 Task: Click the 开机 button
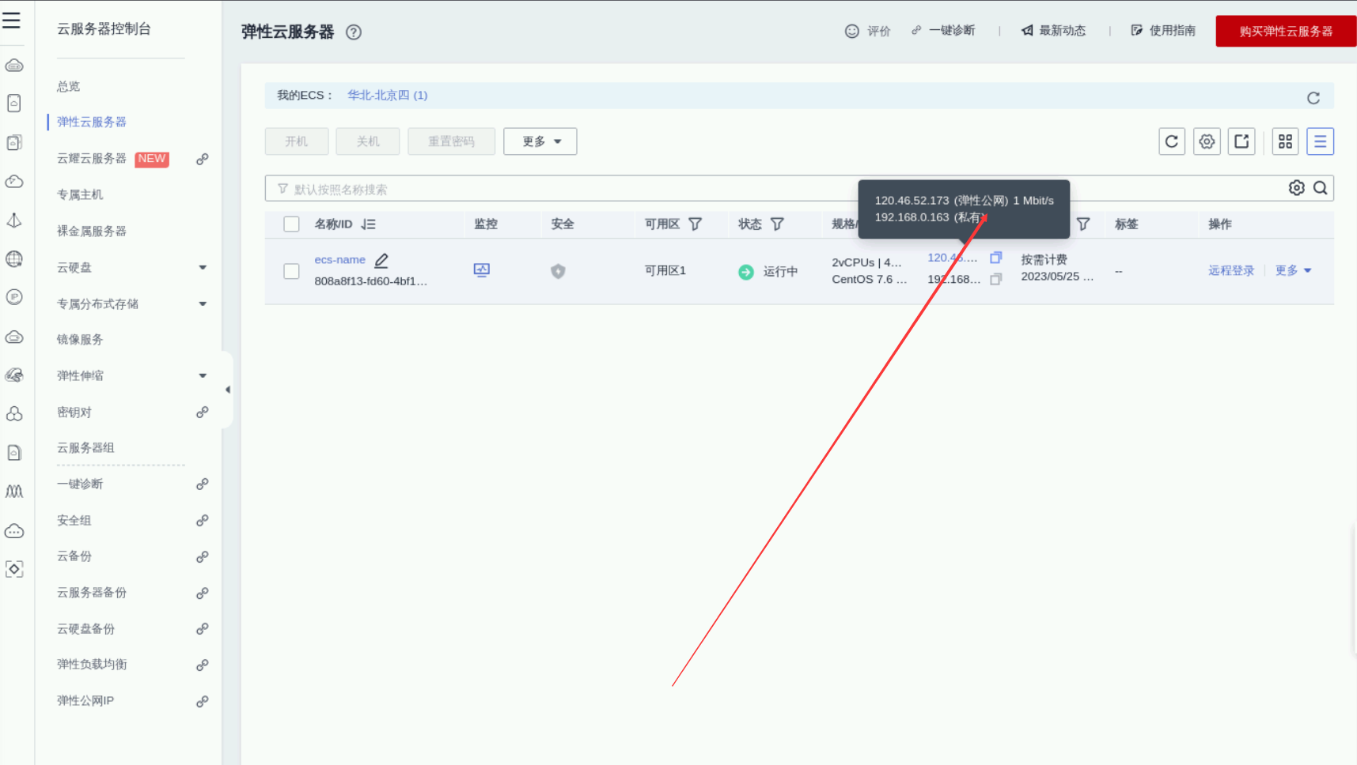pos(297,141)
